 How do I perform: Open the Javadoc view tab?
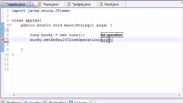[x=33, y=102]
